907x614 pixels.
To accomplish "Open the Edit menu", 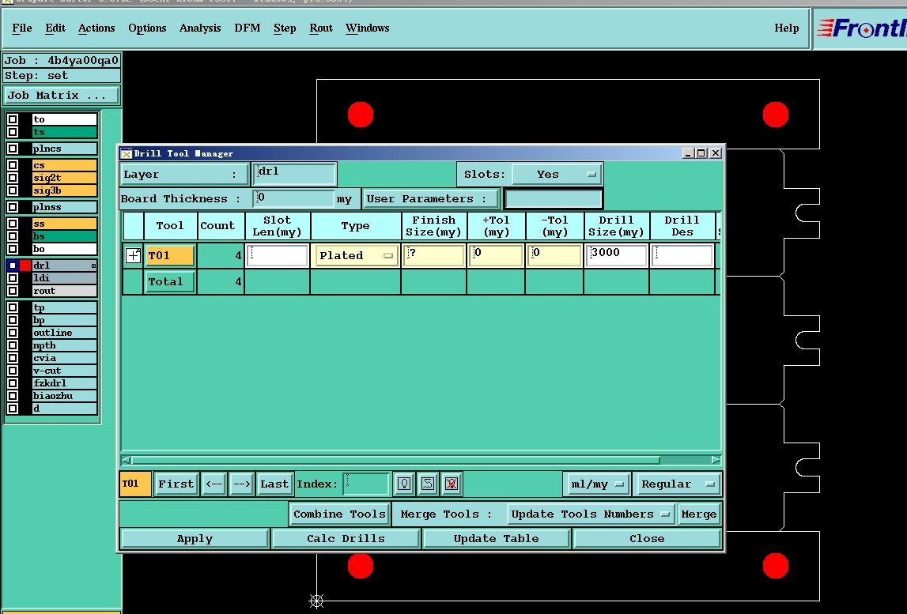I will pos(55,28).
